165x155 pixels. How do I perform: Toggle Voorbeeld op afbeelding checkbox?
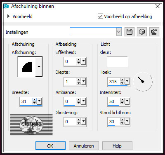pos(100,16)
